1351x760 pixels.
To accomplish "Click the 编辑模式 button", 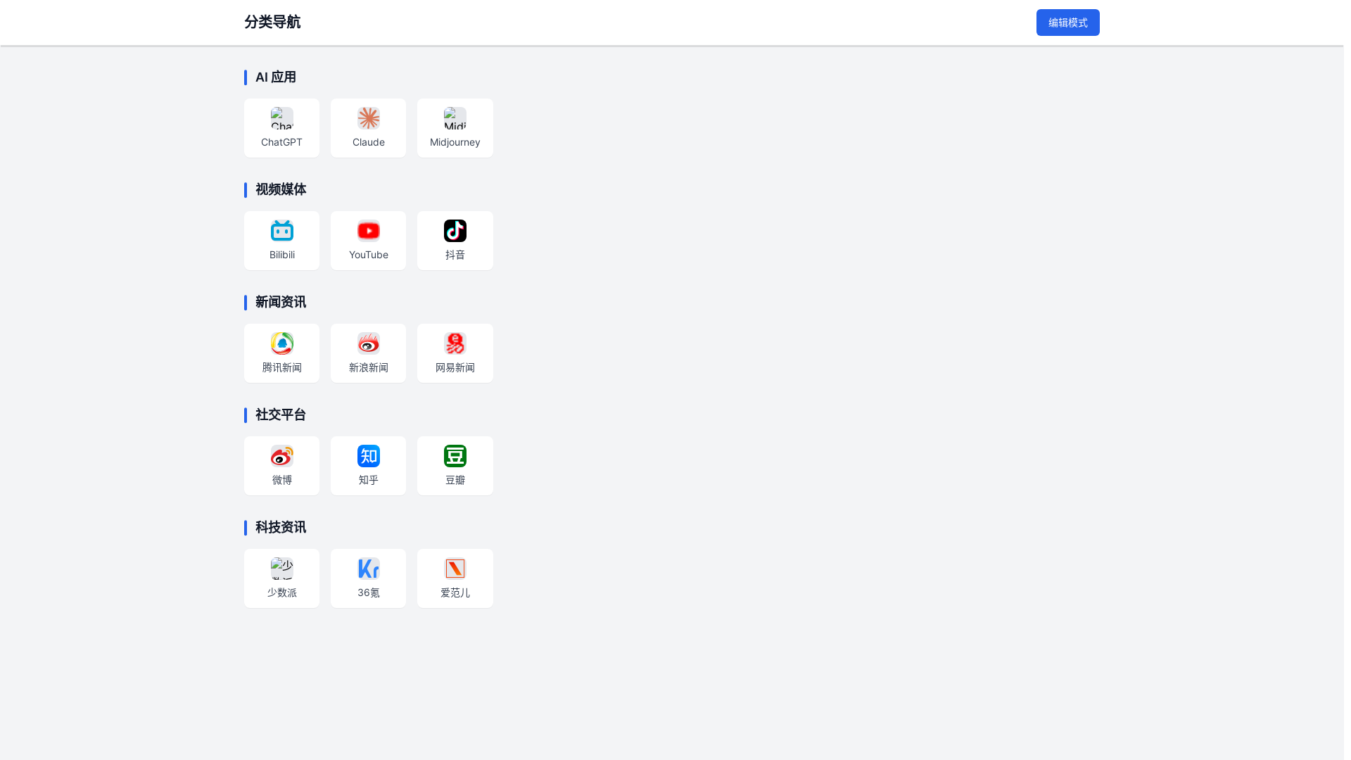I will coord(1067,23).
